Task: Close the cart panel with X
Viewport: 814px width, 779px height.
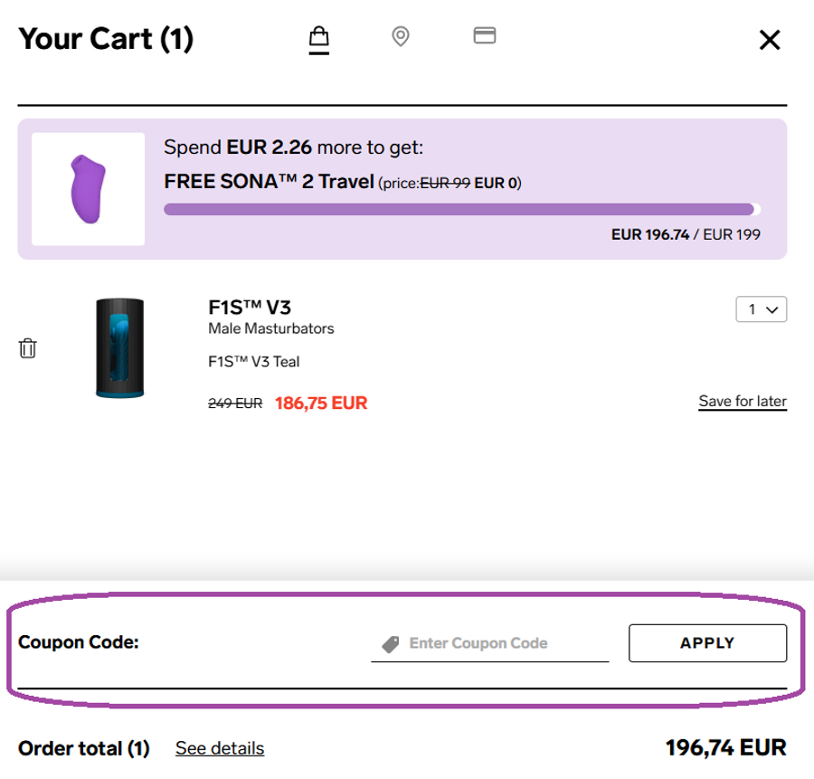Action: [769, 40]
